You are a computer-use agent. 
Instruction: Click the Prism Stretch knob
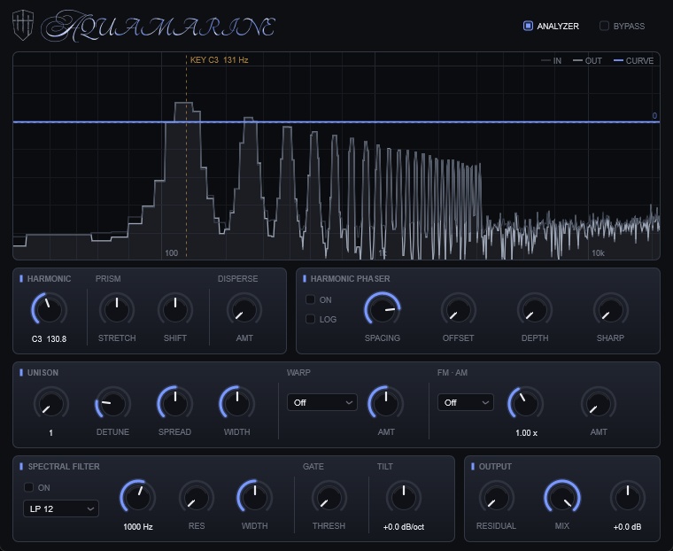tap(117, 309)
